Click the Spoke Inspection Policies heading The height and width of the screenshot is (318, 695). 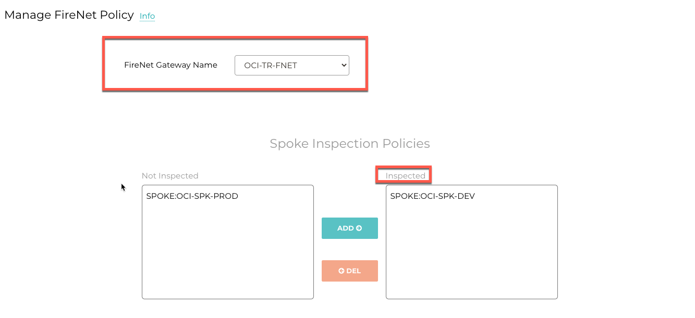pyautogui.click(x=350, y=143)
